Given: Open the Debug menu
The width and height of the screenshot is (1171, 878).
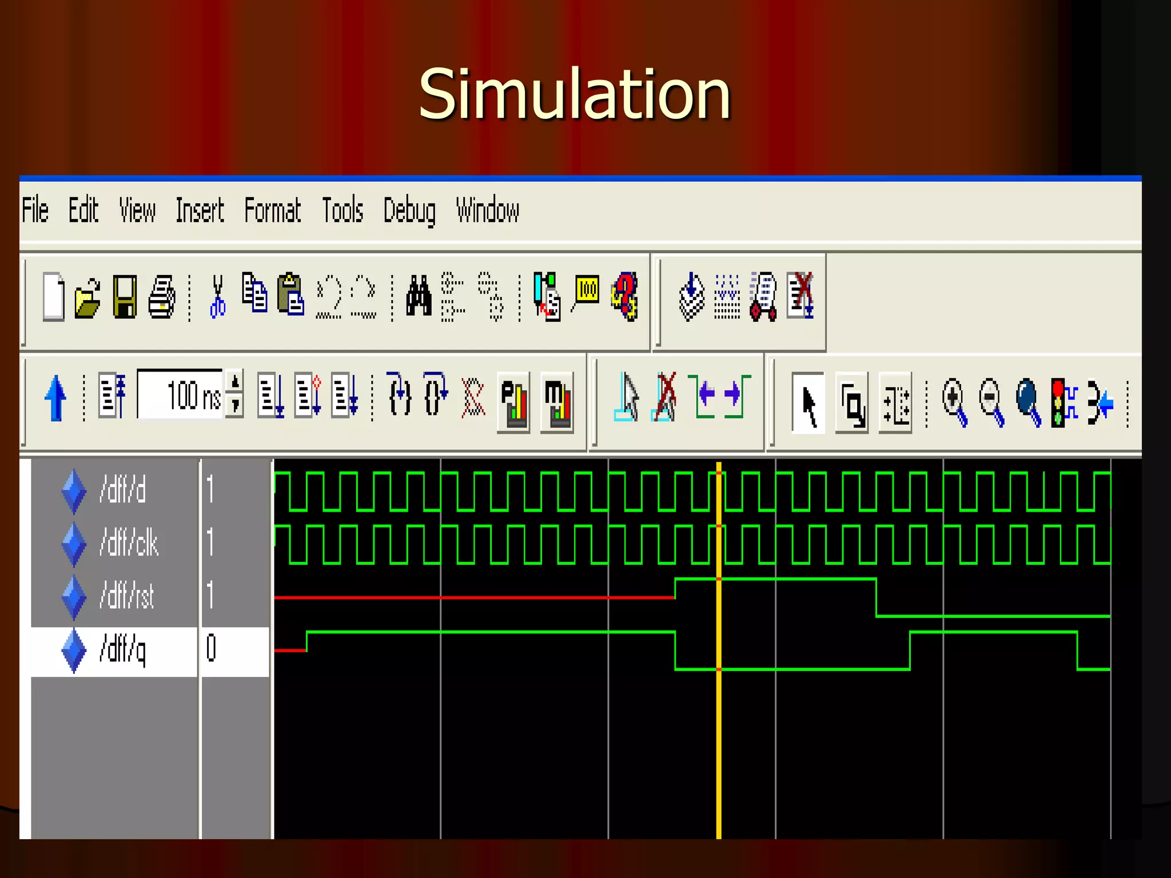Looking at the screenshot, I should tap(409, 211).
